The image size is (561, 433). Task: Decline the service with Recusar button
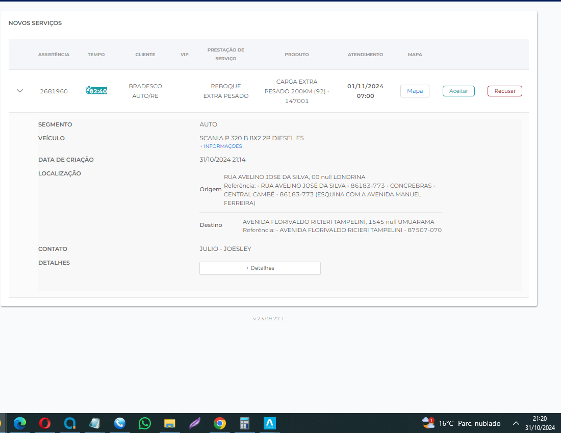coord(504,91)
